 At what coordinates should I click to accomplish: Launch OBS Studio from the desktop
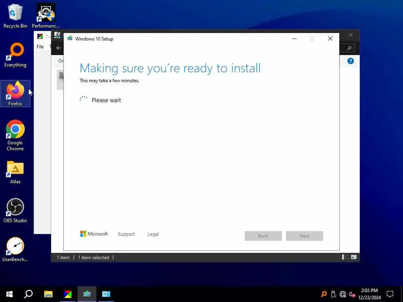15,211
